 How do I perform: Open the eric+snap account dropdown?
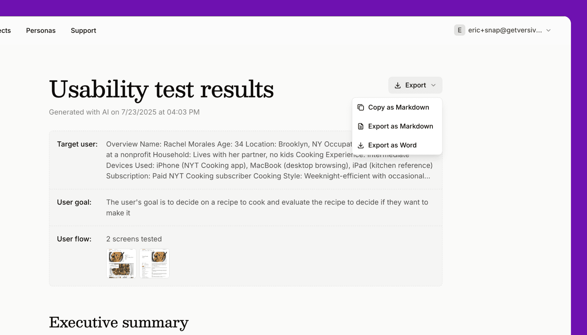pyautogui.click(x=503, y=30)
